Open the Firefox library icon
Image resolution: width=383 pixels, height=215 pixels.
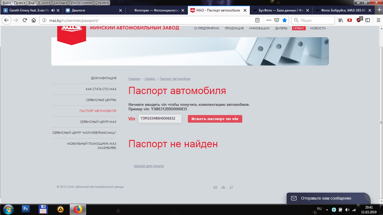341,20
